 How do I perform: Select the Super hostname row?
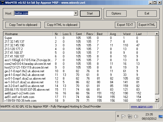(x=79, y=38)
